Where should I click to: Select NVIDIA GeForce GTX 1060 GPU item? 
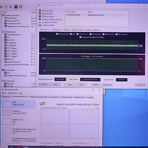19,140
